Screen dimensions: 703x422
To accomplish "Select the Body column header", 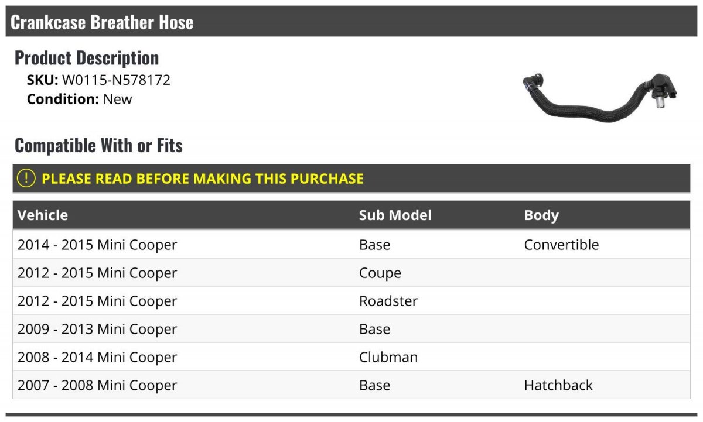I will (541, 215).
